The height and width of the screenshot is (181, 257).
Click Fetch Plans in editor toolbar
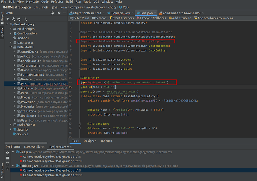(80, 18)
